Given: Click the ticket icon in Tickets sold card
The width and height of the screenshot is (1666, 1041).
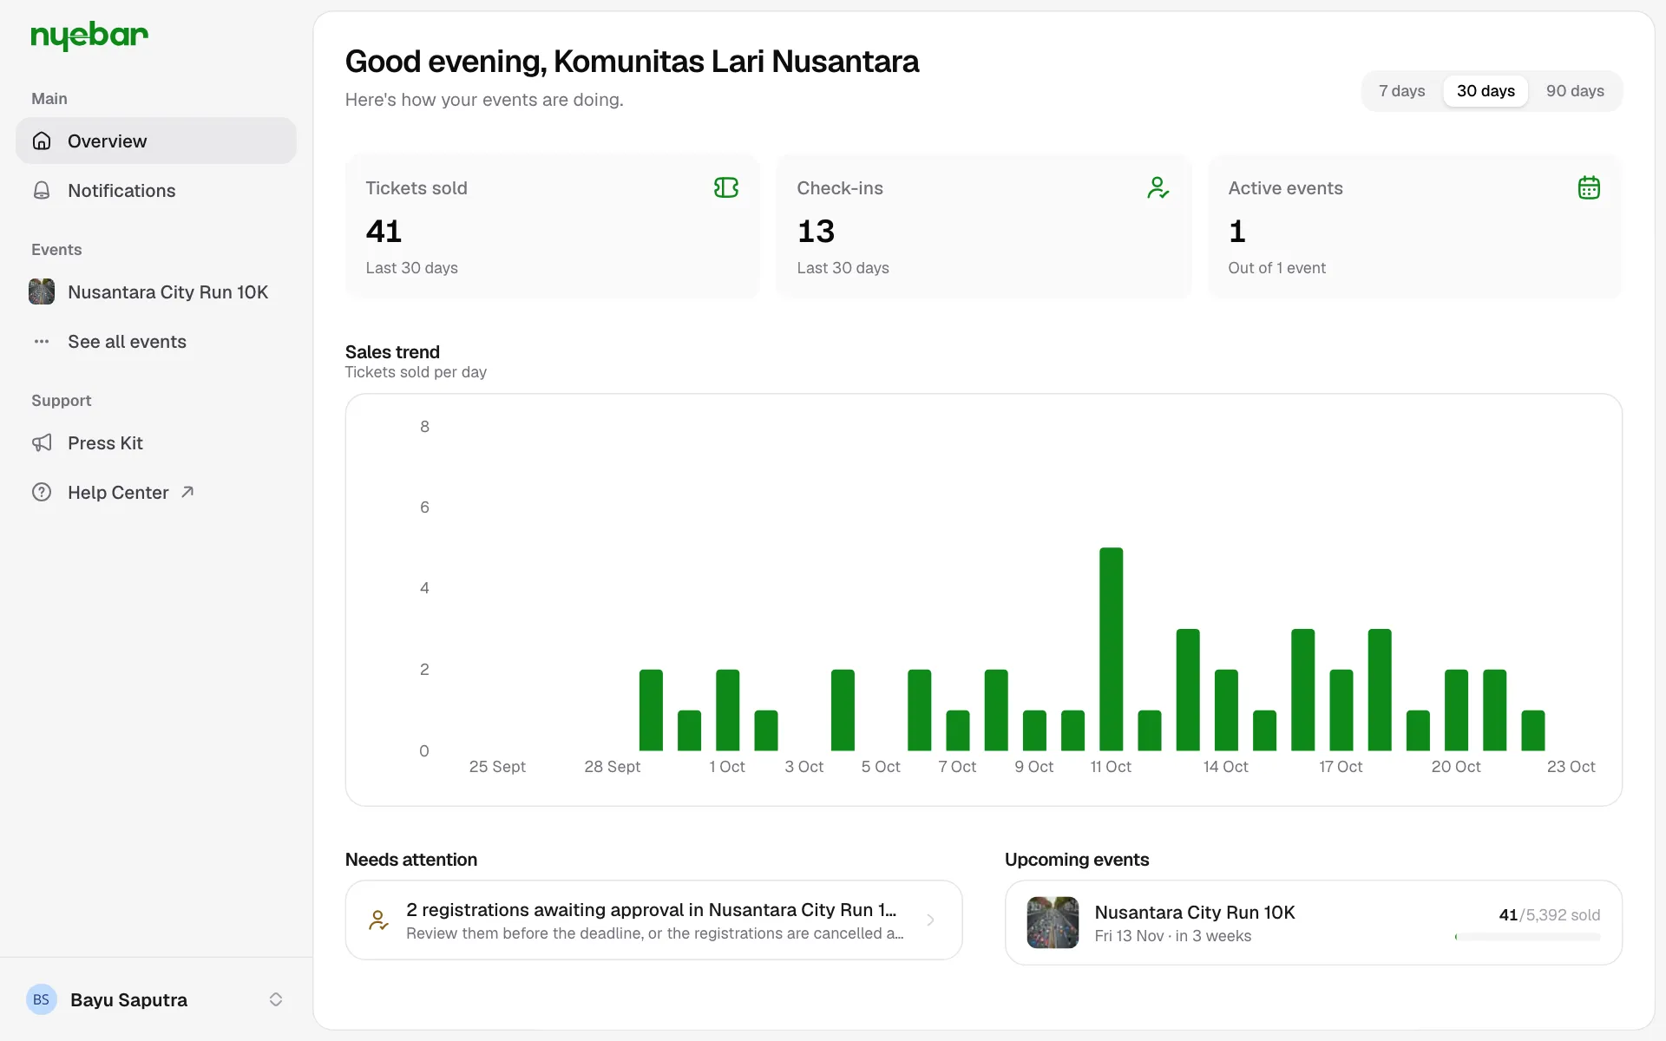Looking at the screenshot, I should click(x=726, y=187).
